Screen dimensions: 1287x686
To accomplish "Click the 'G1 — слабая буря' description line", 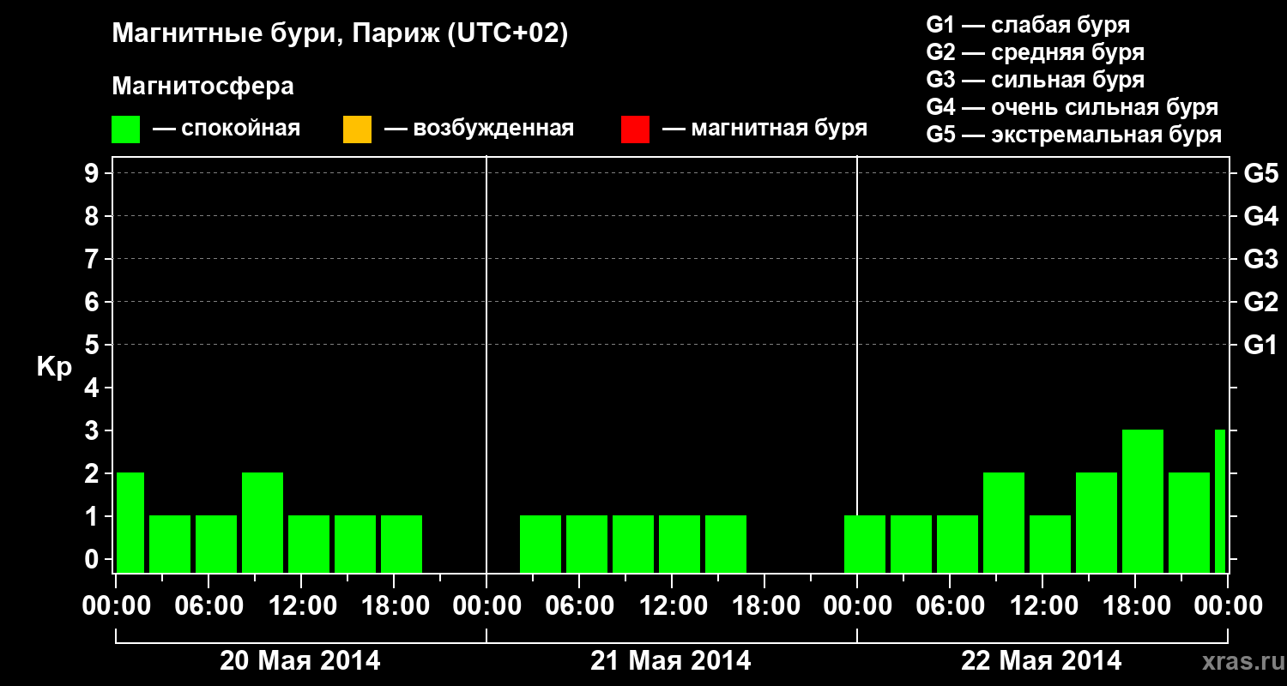I will pyautogui.click(x=1028, y=25).
